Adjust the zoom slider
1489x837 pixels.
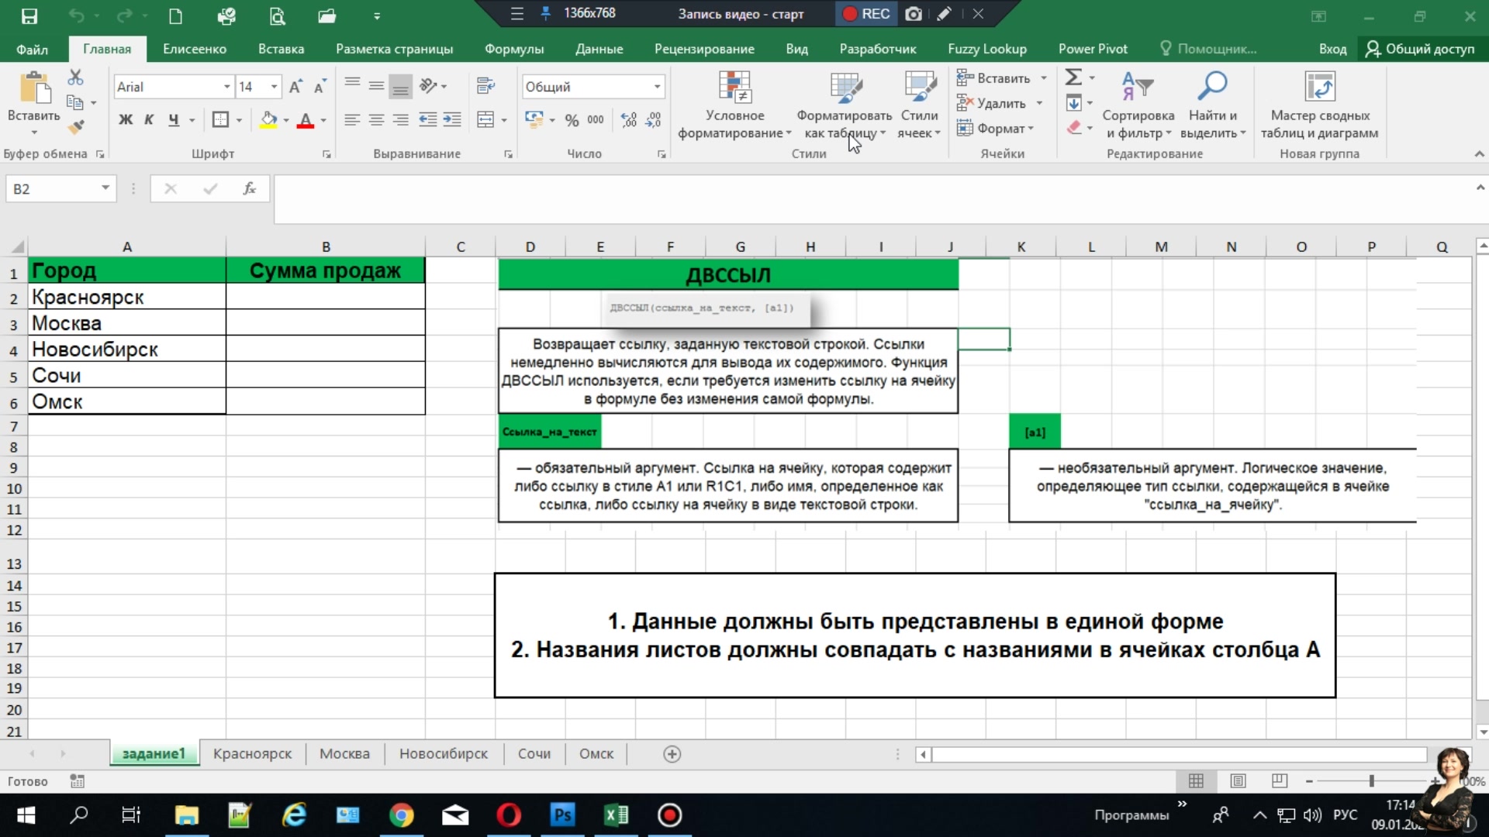coord(1373,781)
